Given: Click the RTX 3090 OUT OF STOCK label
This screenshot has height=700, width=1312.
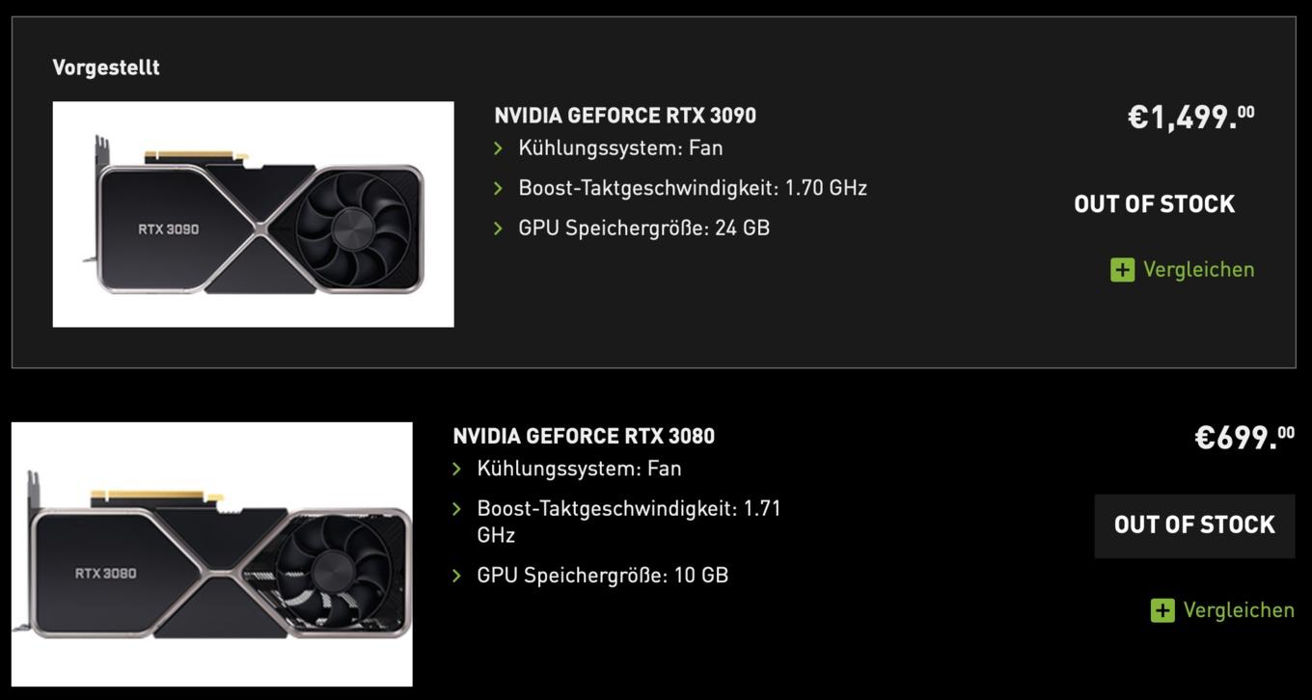Looking at the screenshot, I should (1154, 204).
